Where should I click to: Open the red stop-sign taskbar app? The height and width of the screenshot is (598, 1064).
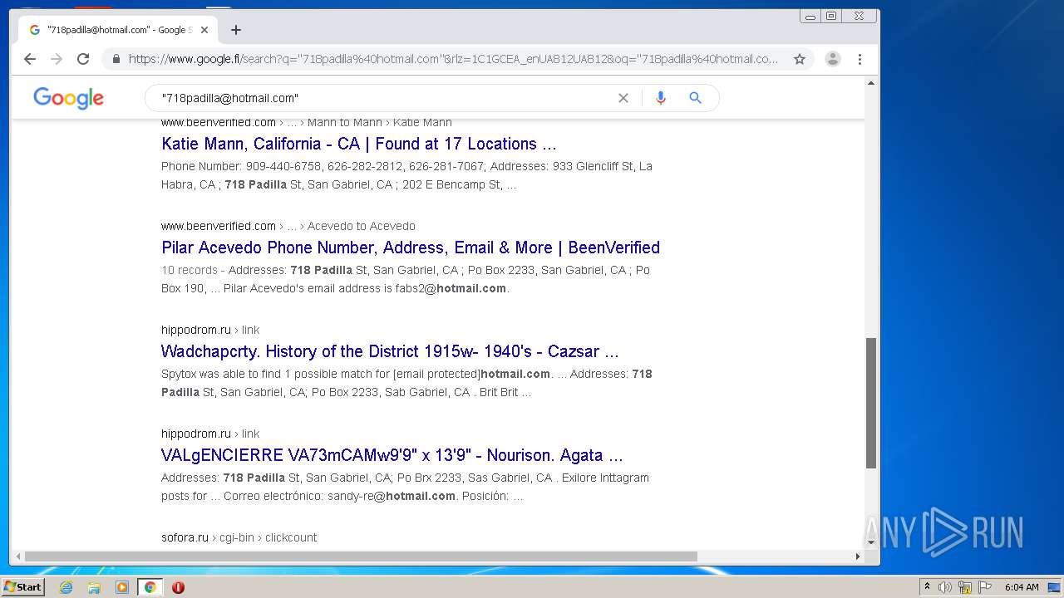178,587
